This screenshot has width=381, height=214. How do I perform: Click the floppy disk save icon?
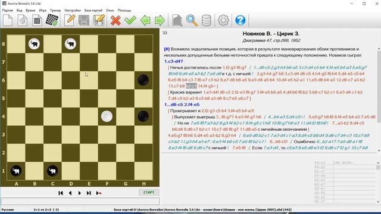point(84,20)
